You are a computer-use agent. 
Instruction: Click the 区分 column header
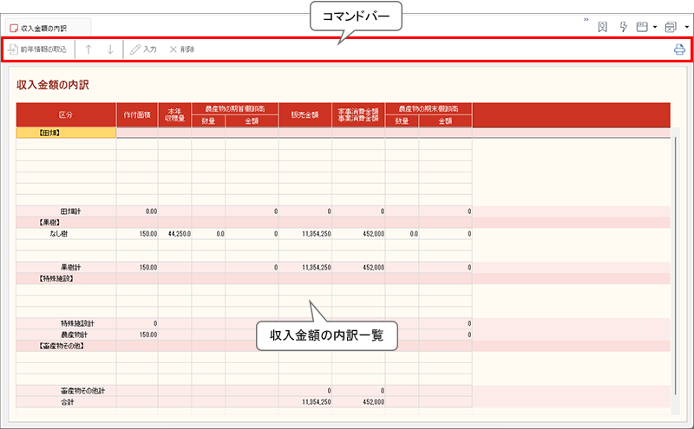66,114
